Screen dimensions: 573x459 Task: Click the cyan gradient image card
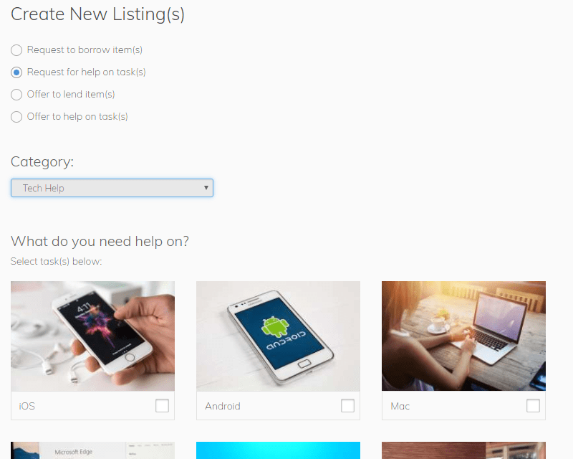pos(278,450)
